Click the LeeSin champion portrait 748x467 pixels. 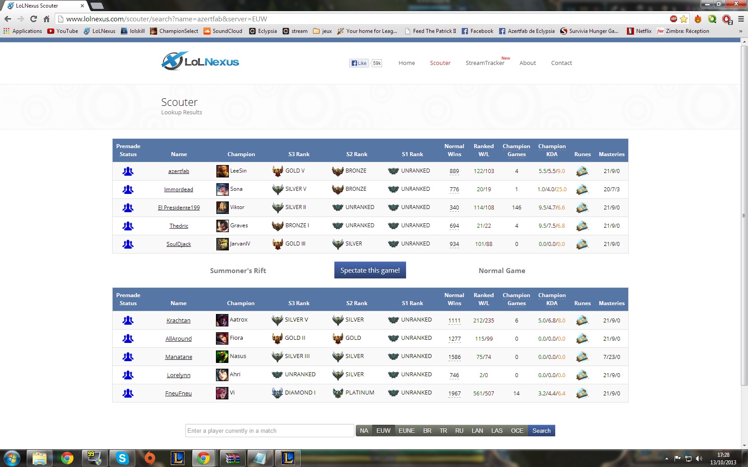tap(222, 171)
